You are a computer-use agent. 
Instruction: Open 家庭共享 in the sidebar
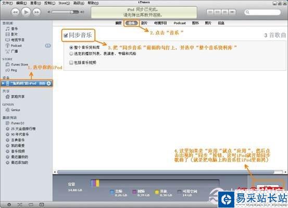pyautogui.click(x=18, y=96)
